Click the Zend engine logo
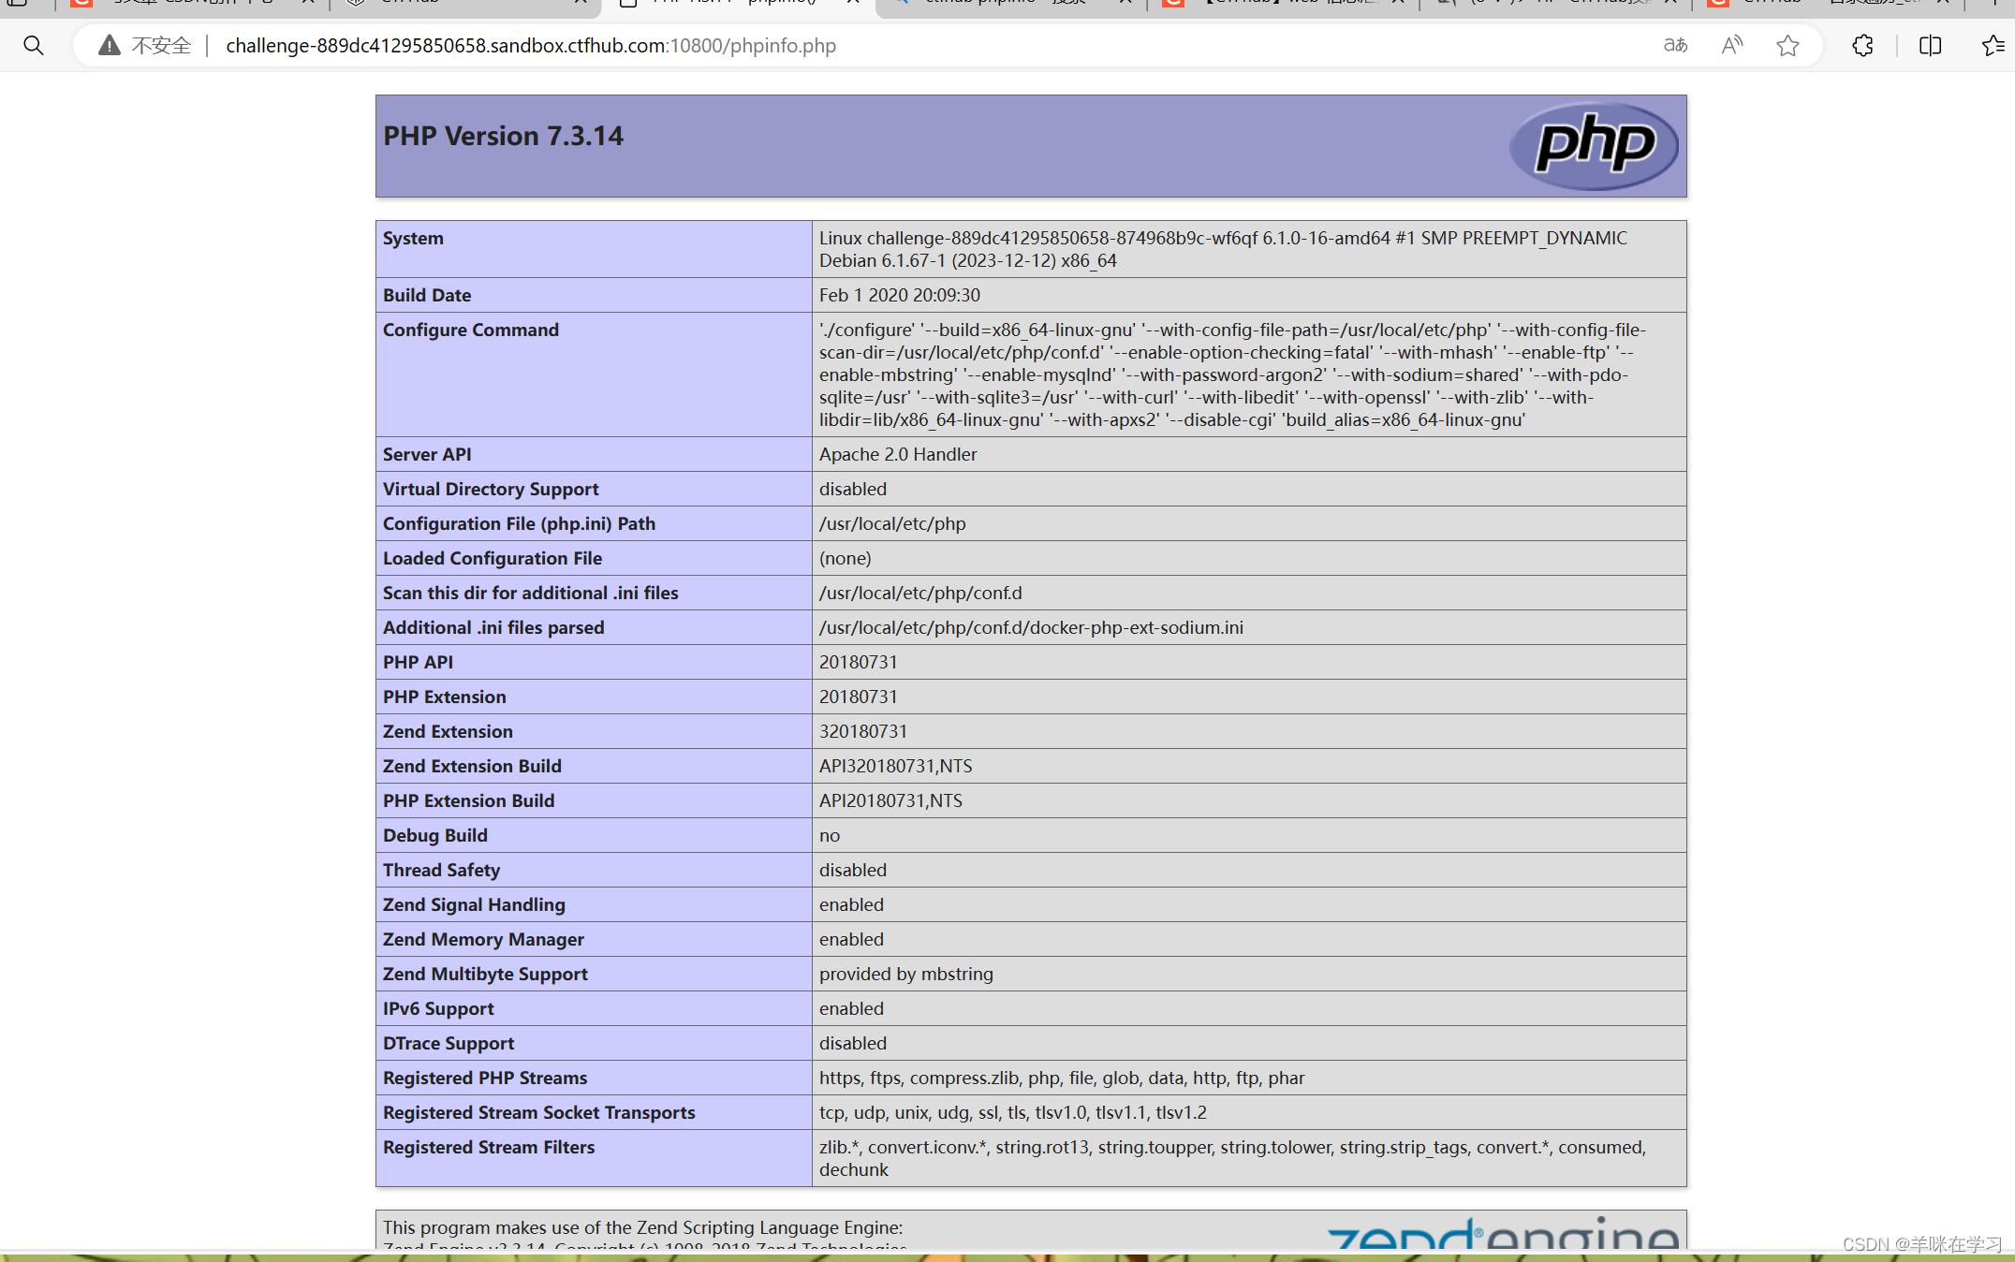Viewport: 2015px width, 1262px height. point(1502,1234)
